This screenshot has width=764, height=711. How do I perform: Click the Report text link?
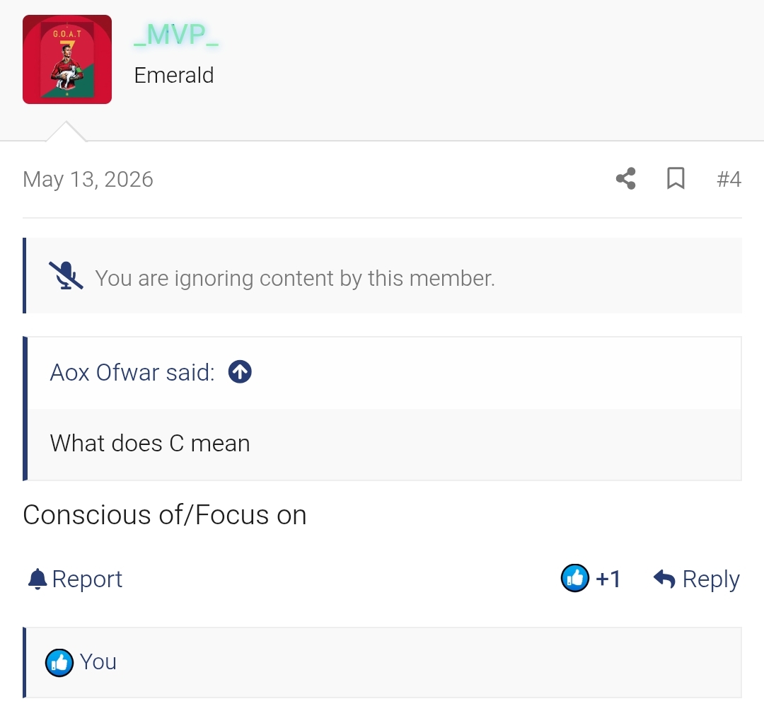87,579
